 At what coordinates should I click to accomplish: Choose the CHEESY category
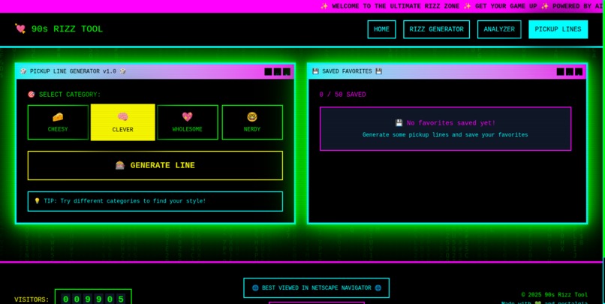pos(58,122)
